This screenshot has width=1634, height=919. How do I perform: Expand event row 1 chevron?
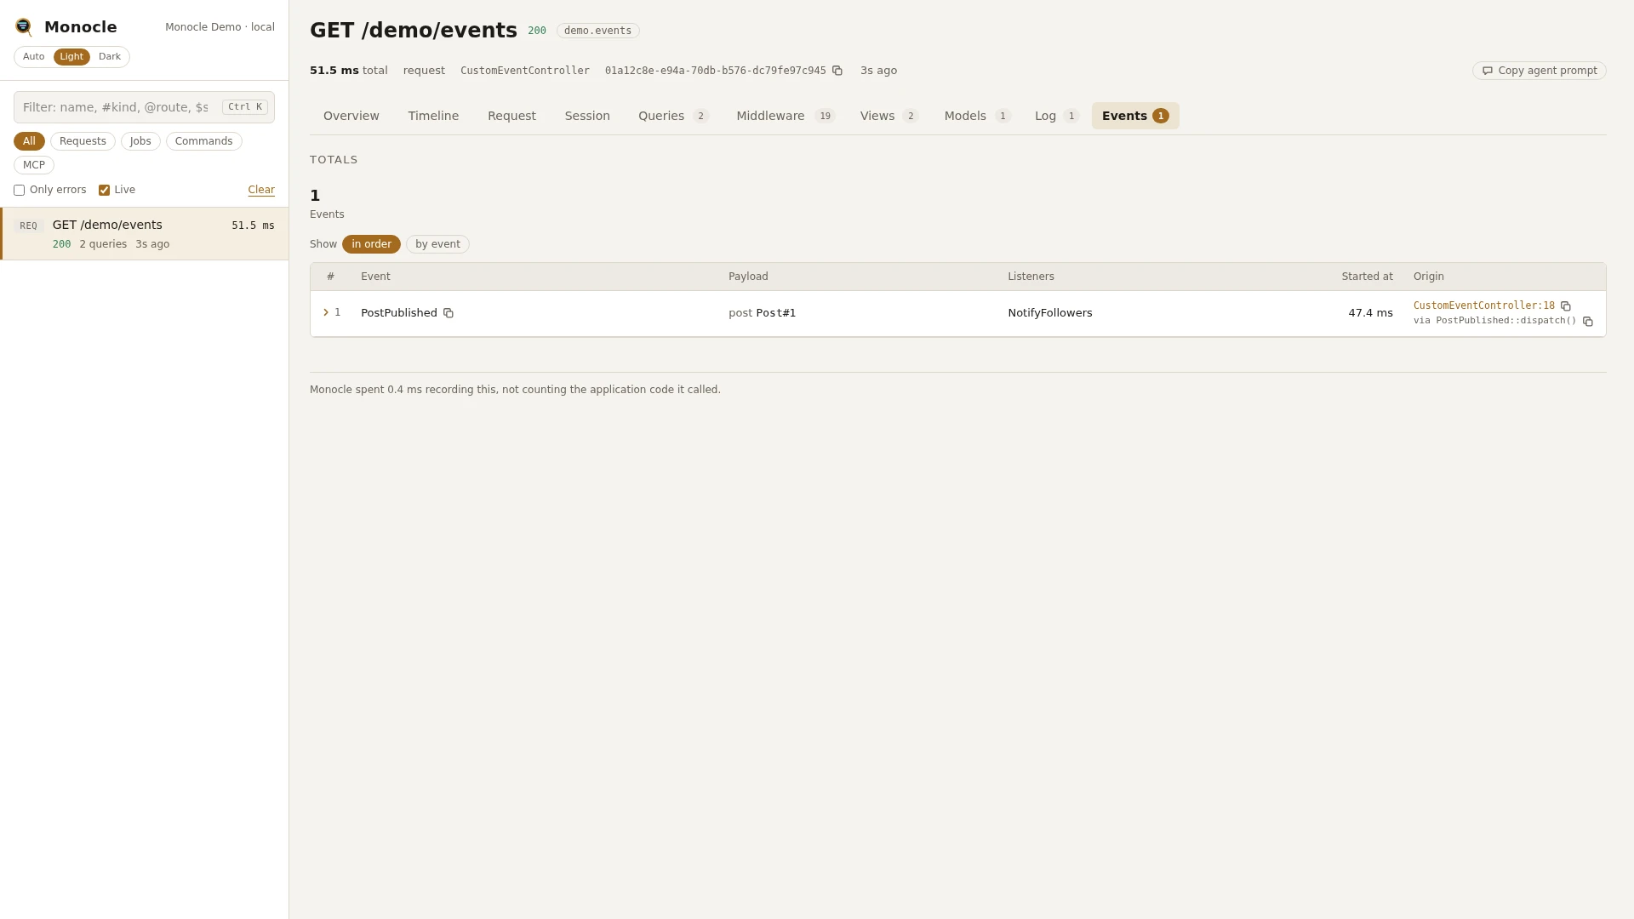326,313
